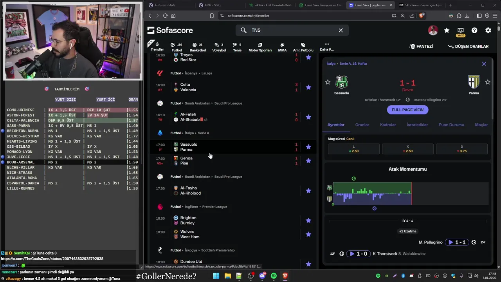This screenshot has height=282, width=501.
Task: Open the Motor Sporları category
Action: pyautogui.click(x=260, y=47)
